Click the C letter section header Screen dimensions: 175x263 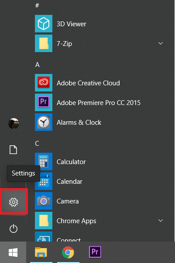(37, 144)
